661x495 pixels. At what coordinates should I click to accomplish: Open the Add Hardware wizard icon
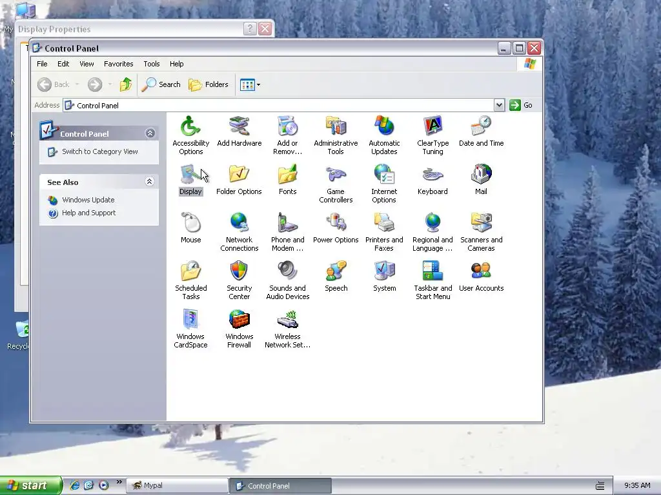coord(239,126)
